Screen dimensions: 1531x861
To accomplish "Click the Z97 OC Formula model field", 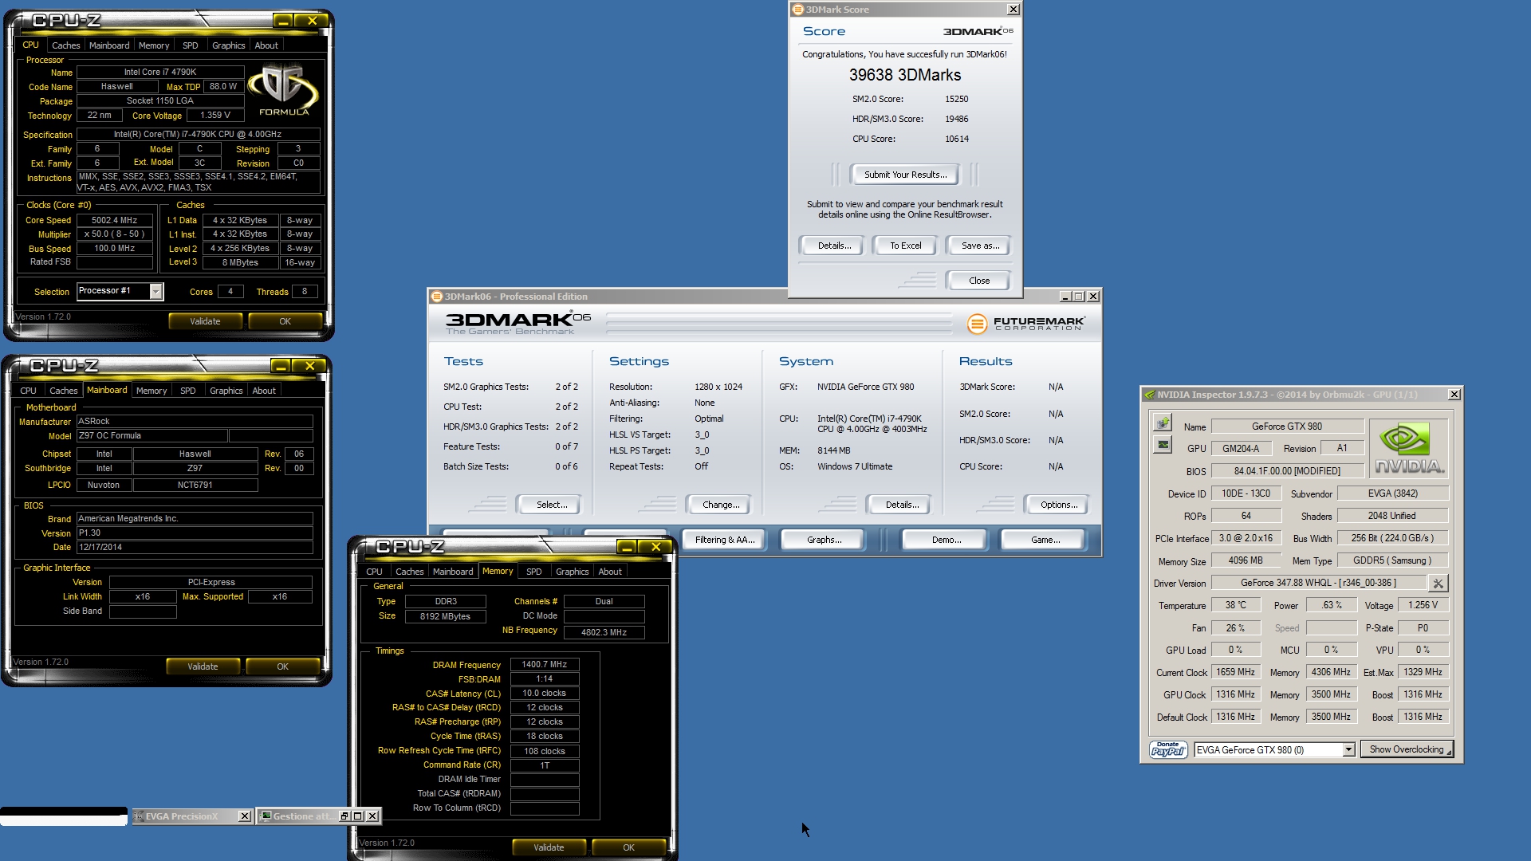I will (152, 435).
